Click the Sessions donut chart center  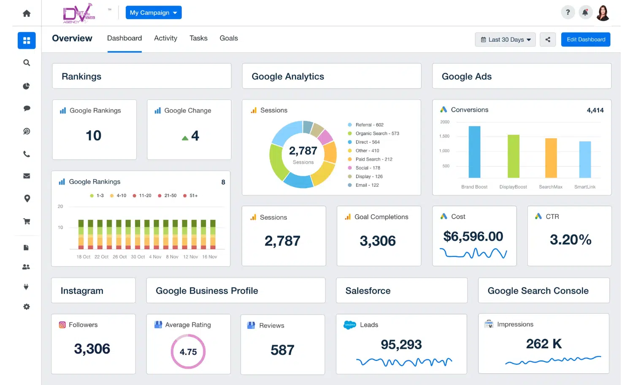(x=303, y=155)
